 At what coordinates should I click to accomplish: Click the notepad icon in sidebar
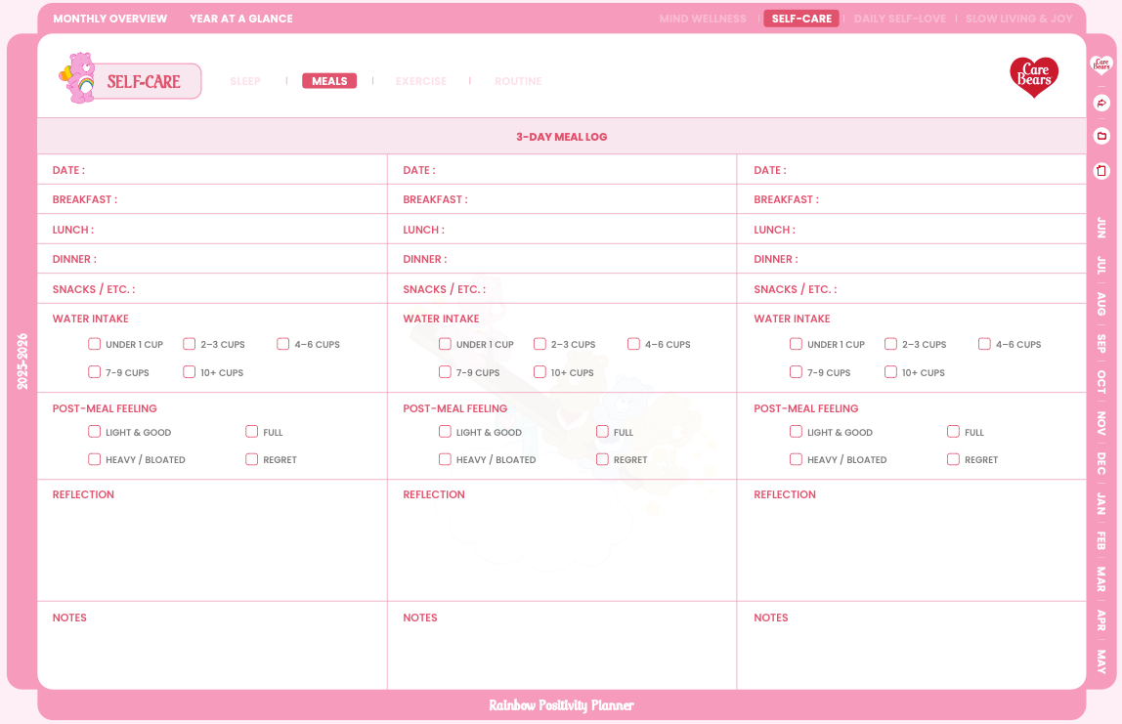1101,170
